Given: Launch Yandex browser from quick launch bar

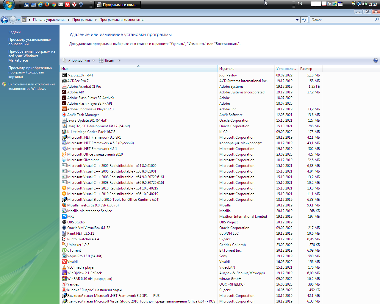Looking at the screenshot, I should (74, 4).
